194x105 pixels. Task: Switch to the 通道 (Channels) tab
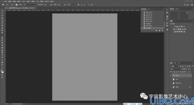pos(175,63)
